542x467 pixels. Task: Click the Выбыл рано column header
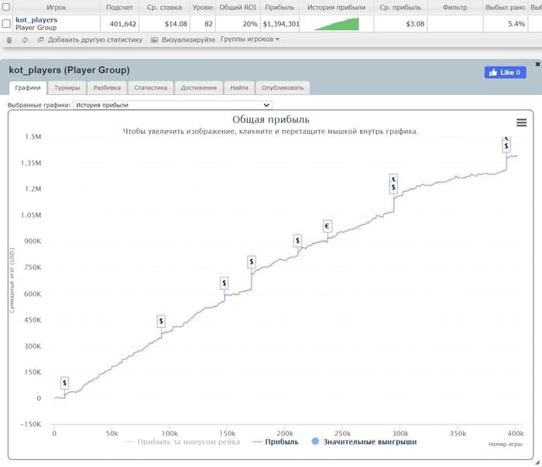505,7
